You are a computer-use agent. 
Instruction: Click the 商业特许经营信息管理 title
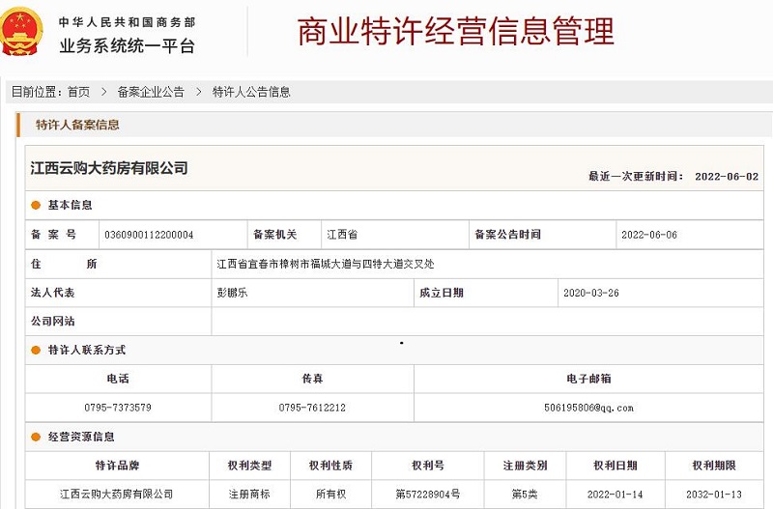[x=456, y=31]
